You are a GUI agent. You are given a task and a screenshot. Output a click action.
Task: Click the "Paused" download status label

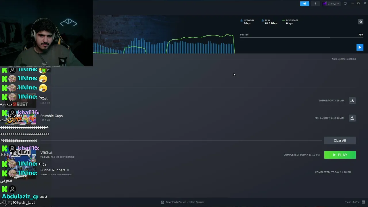click(x=244, y=34)
